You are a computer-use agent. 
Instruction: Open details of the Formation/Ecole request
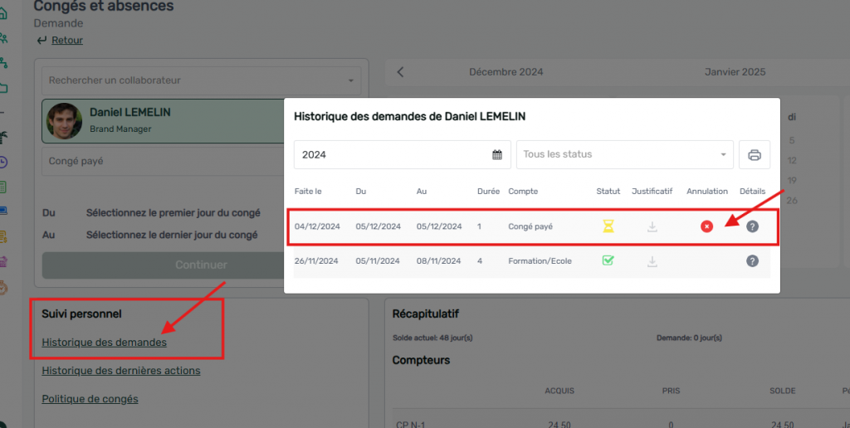click(752, 261)
